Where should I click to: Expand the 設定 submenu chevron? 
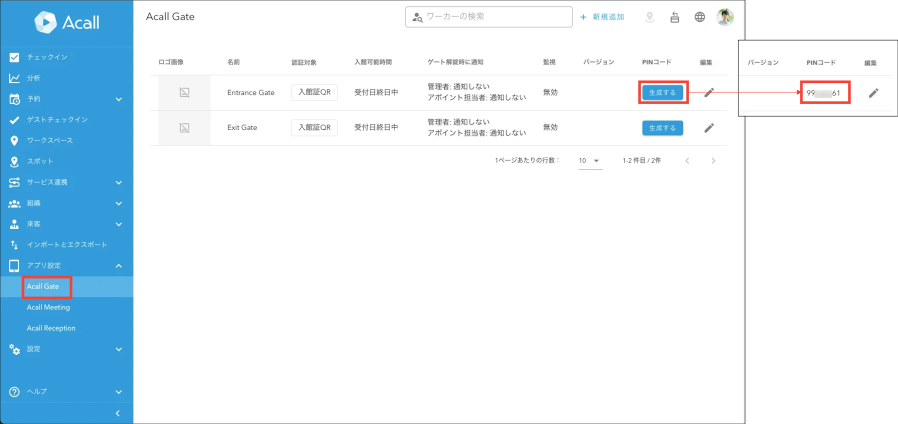pos(119,349)
